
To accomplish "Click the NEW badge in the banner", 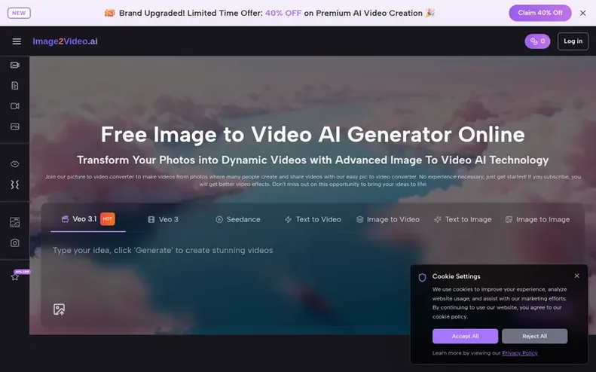I will 19,13.
